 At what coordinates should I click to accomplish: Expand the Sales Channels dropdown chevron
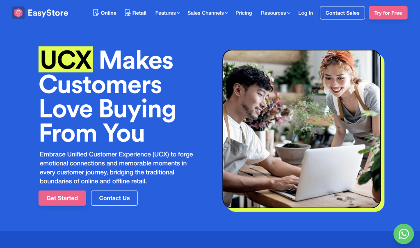coord(226,13)
